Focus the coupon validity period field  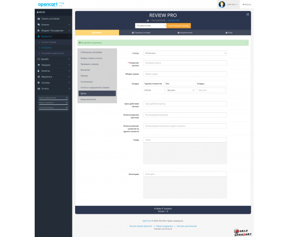[x=185, y=104]
